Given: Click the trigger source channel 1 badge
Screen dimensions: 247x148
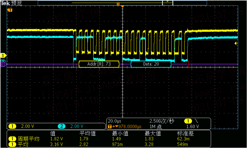Looking at the screenshot, I should pos(188,121).
